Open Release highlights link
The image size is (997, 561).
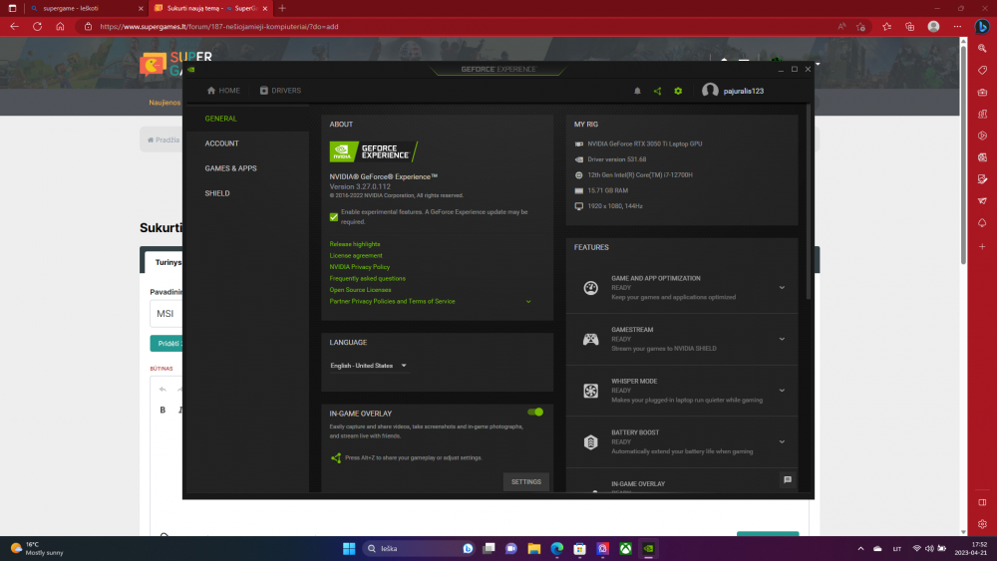point(355,244)
